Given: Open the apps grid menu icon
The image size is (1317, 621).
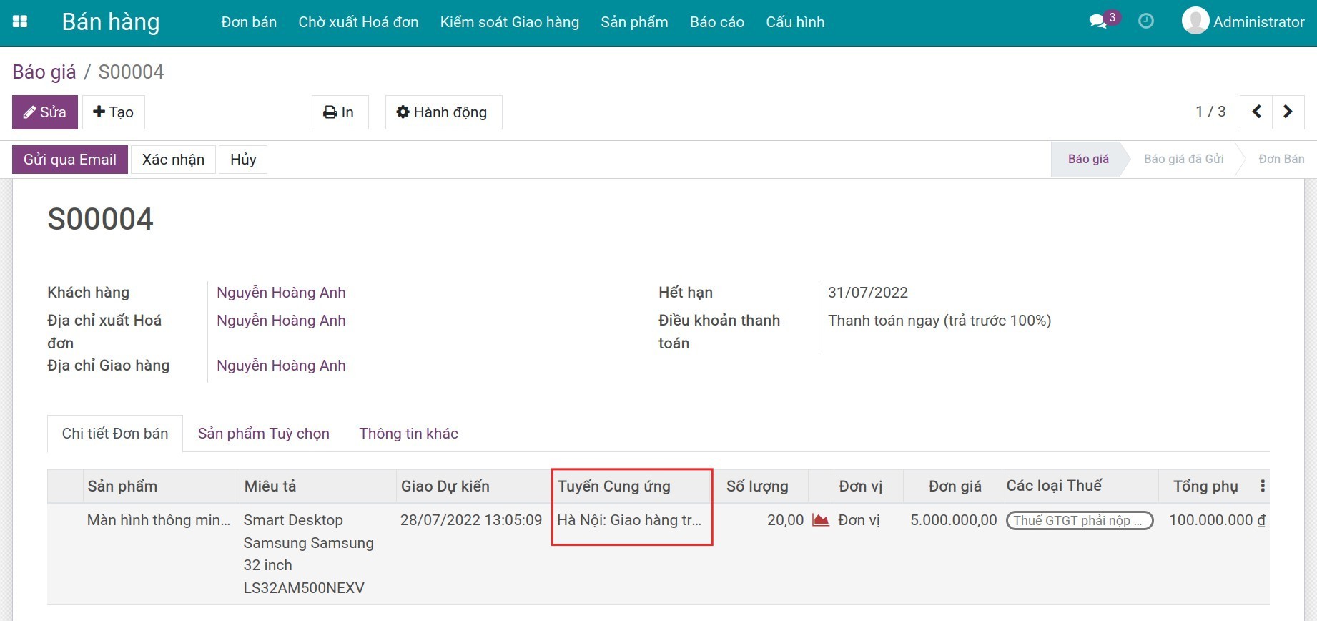Looking at the screenshot, I should [20, 22].
